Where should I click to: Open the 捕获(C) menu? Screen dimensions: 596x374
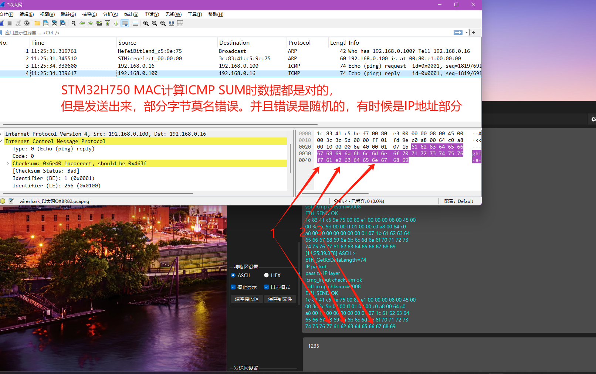(x=89, y=14)
